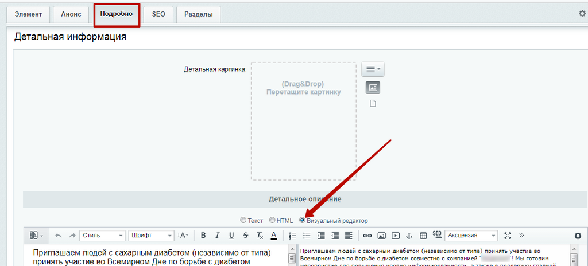
Task: Apply bold formatting in editor toolbar
Action: click(x=203, y=235)
